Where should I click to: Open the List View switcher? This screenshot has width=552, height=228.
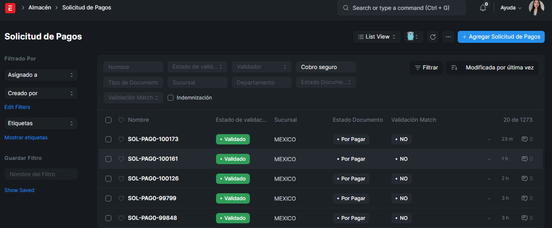pos(377,37)
